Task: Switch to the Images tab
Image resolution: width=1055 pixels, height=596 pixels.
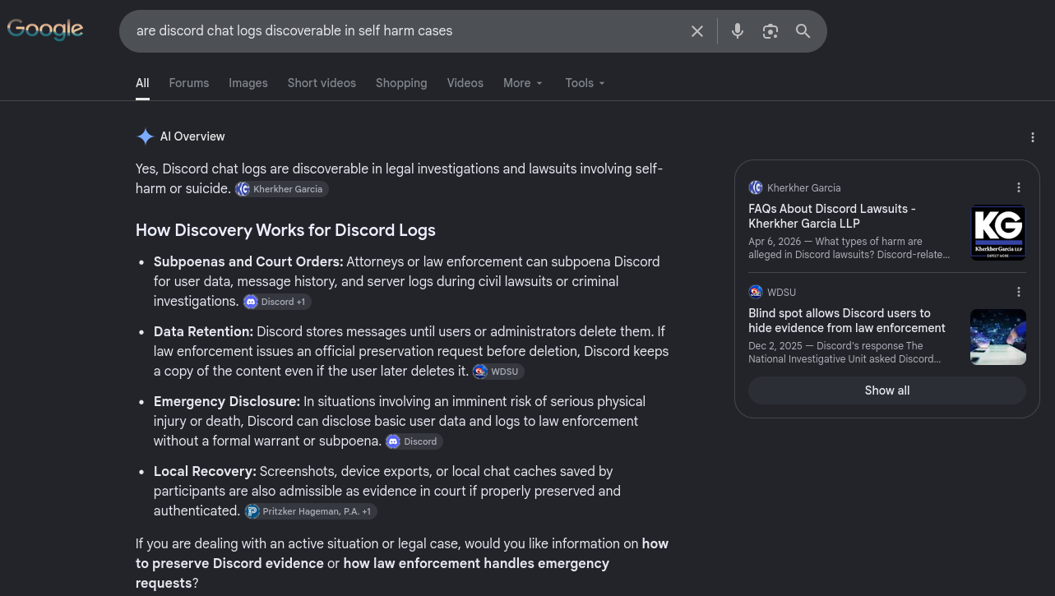Action: click(x=248, y=83)
